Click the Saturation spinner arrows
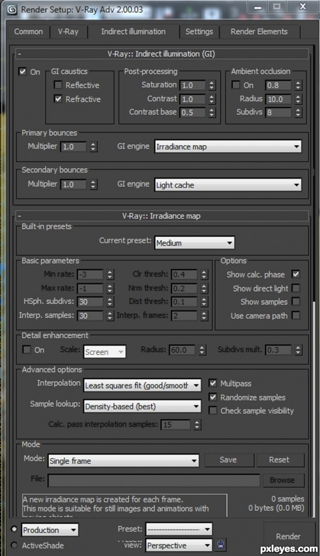320x556 pixels. (212, 85)
